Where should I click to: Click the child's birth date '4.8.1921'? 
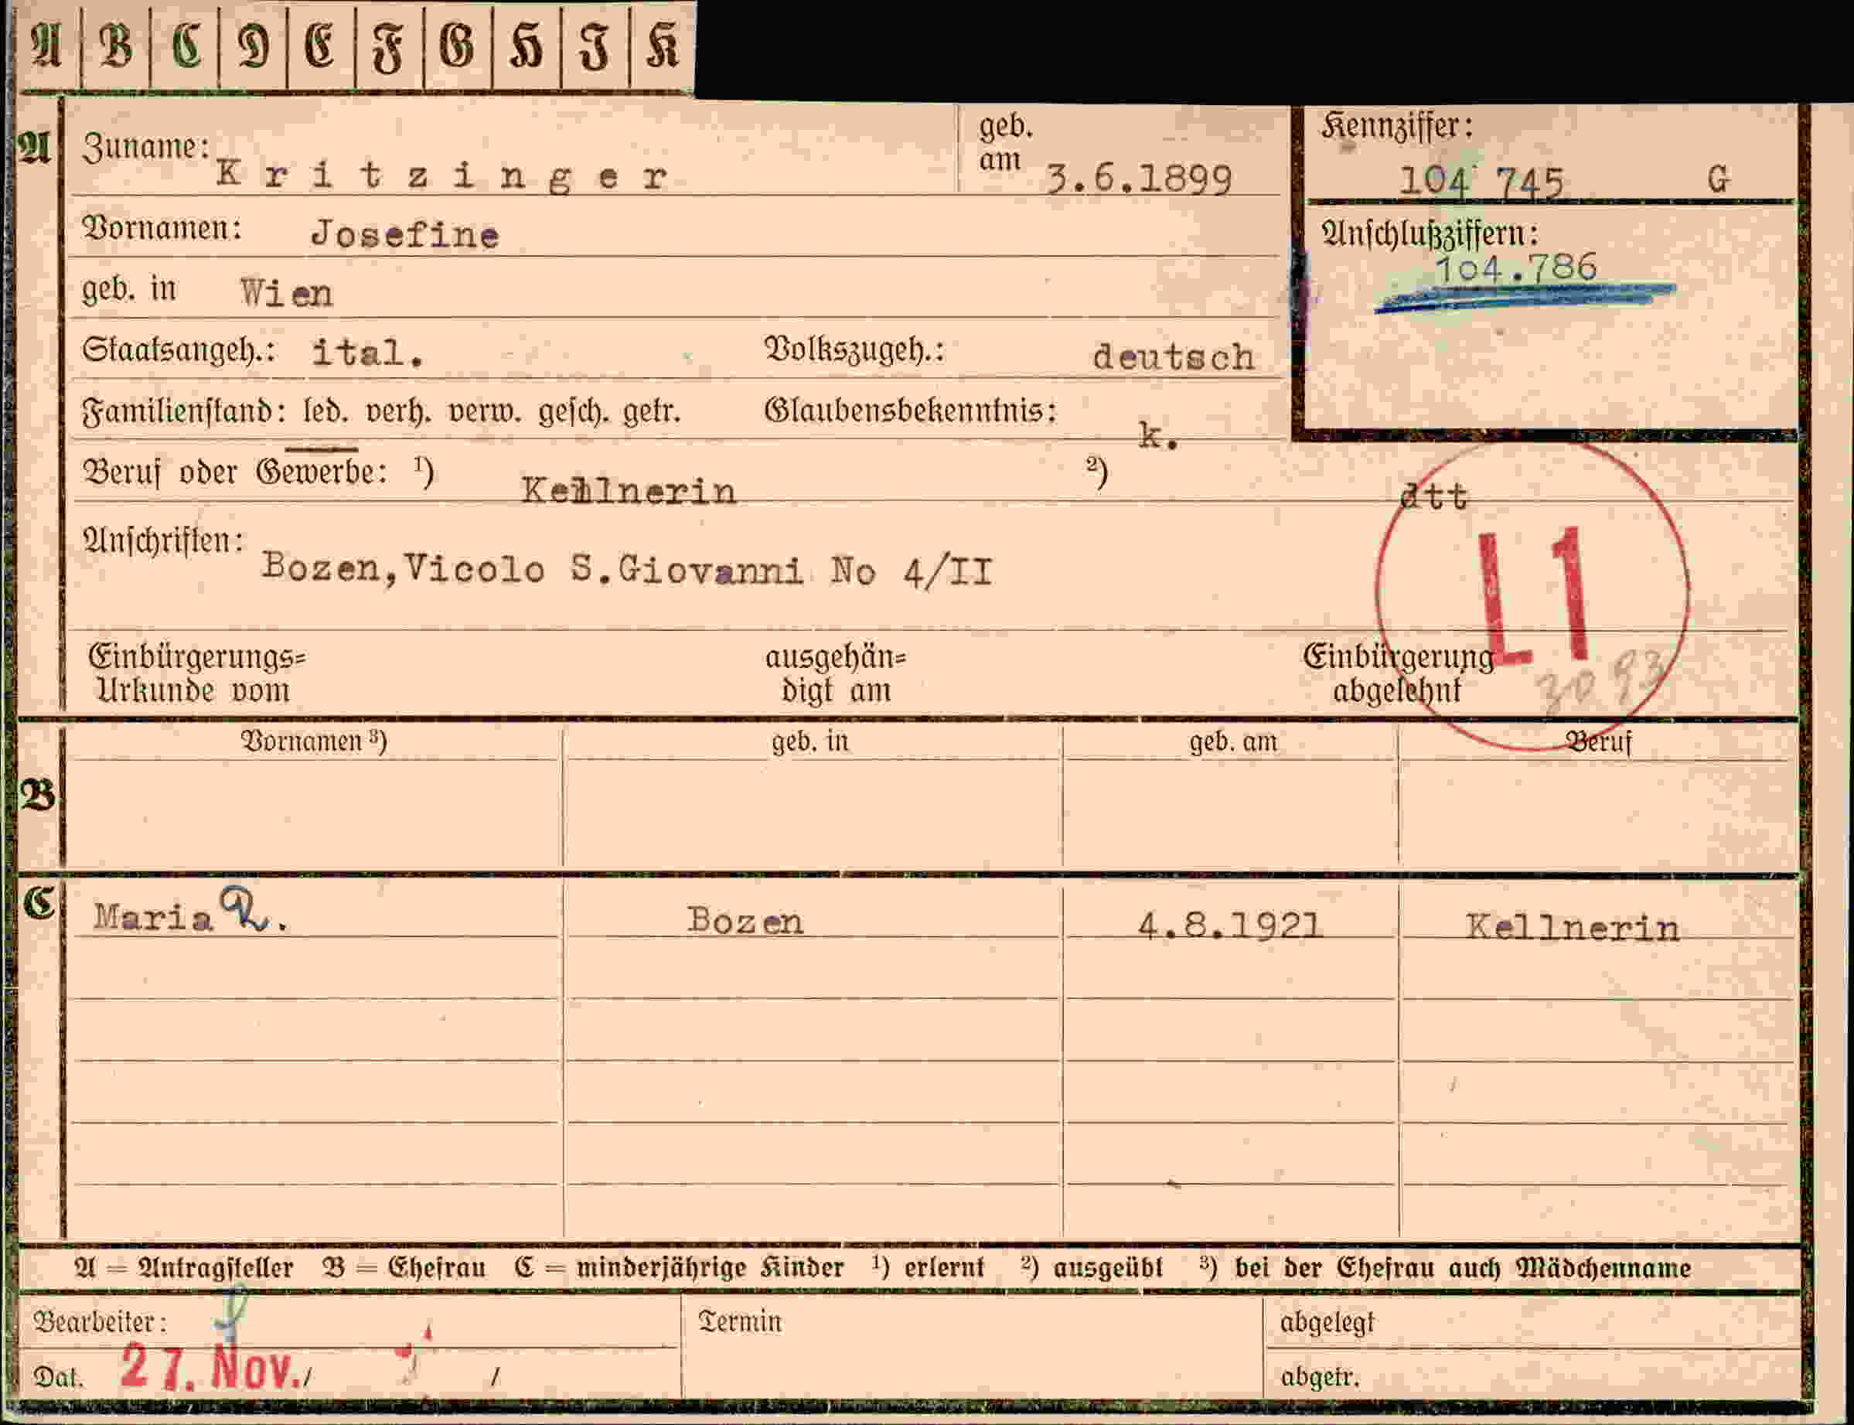(x=1230, y=926)
